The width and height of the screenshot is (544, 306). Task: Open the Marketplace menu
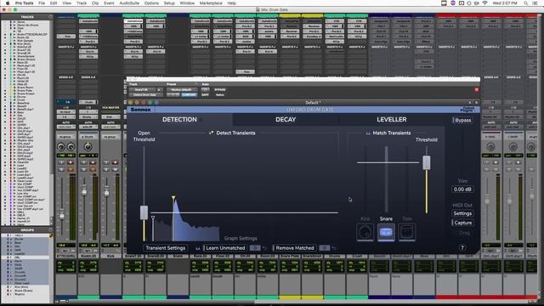tap(211, 3)
